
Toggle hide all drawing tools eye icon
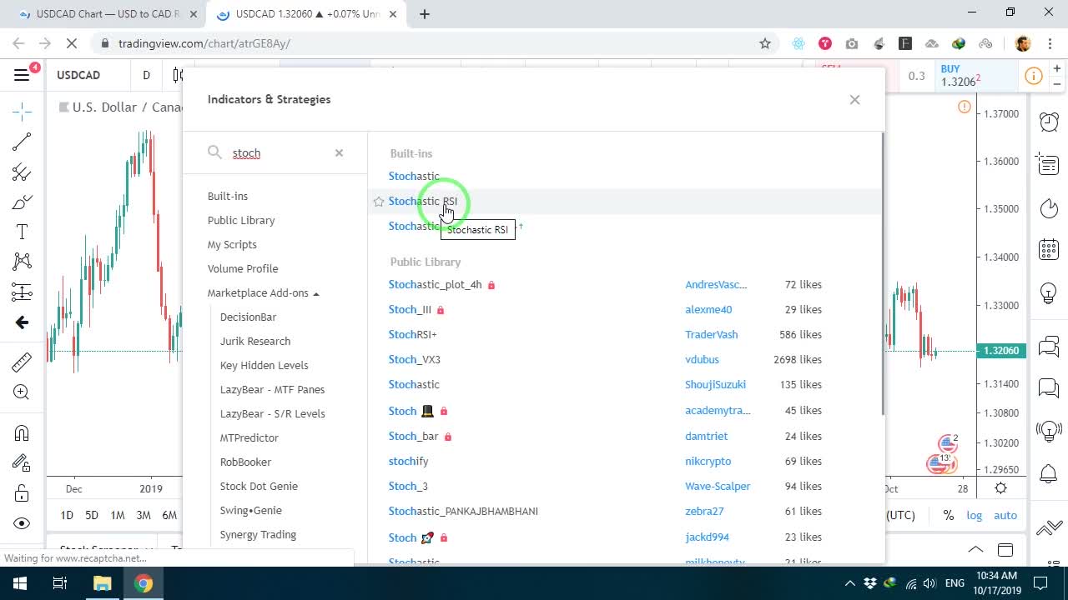pos(22,523)
